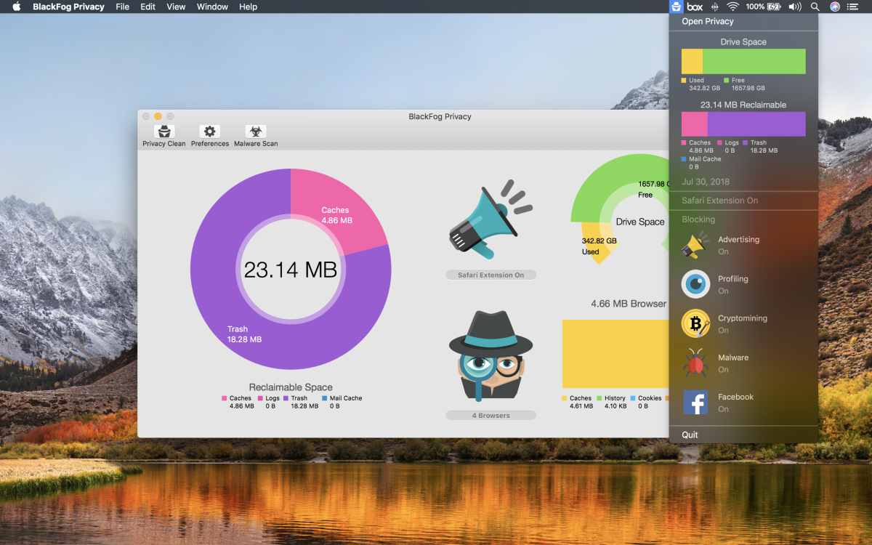Click the BlackFog menu bar icon
Image resolution: width=872 pixels, height=545 pixels.
point(676,7)
